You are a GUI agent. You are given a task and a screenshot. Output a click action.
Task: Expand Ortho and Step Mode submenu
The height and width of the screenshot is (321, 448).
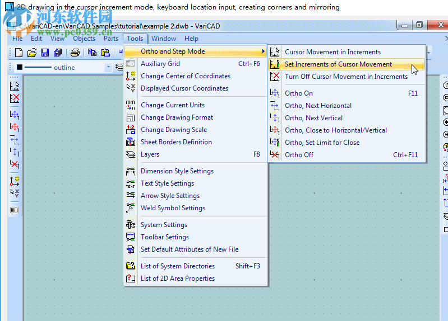pos(196,51)
